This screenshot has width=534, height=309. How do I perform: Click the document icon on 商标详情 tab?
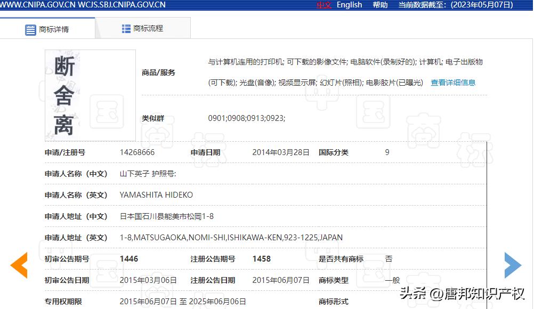click(x=30, y=29)
